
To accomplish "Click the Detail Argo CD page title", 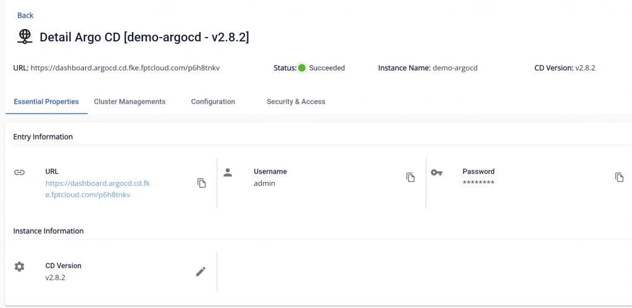I will tap(144, 37).
